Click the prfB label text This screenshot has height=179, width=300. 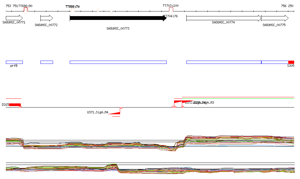coord(14,66)
